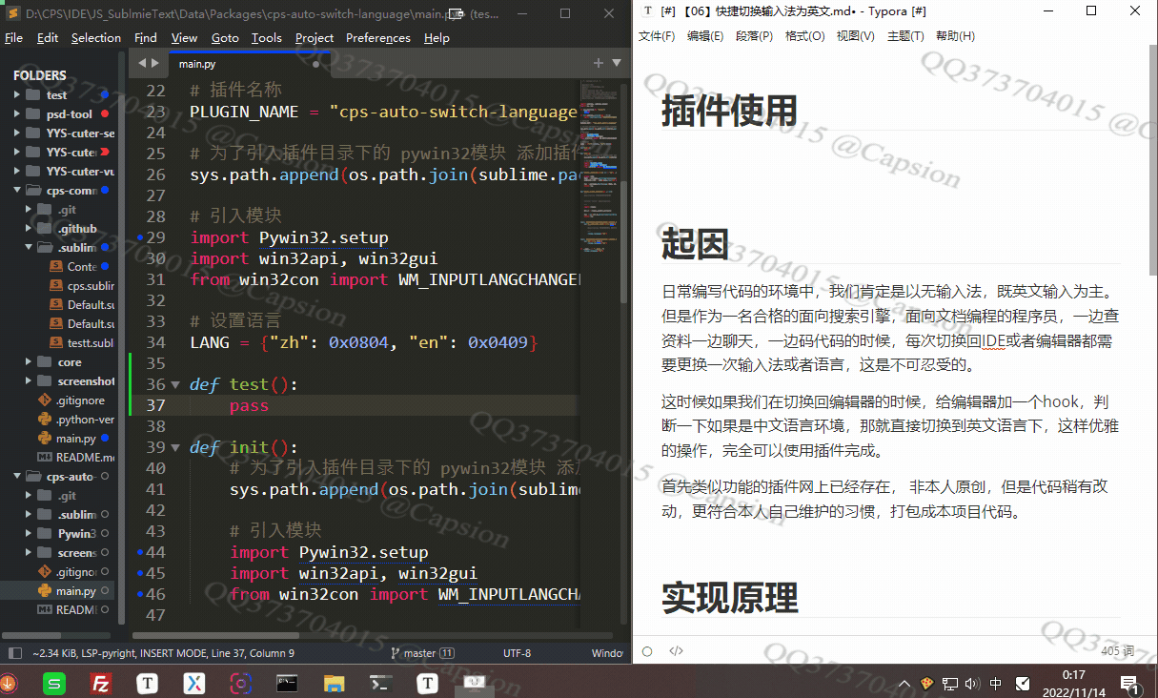Open File Explorer from the taskbar
1158x698 pixels.
[334, 683]
